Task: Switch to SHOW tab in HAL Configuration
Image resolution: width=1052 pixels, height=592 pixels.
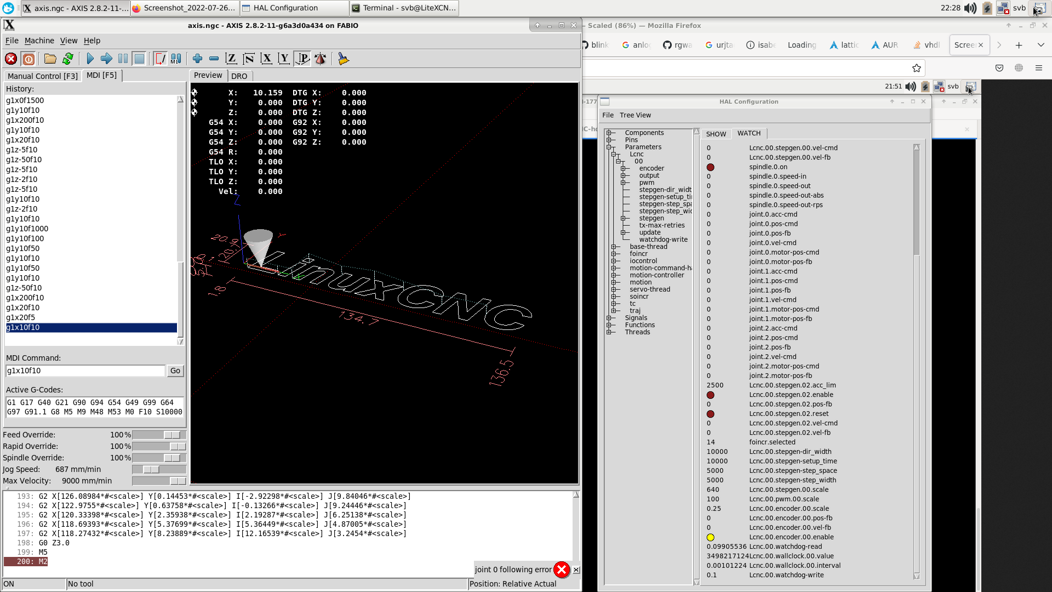Action: [x=716, y=134]
